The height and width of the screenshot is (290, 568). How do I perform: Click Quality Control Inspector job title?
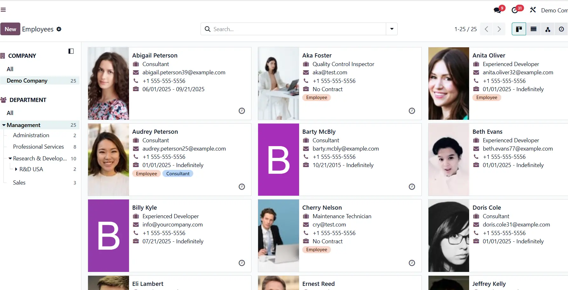click(343, 64)
